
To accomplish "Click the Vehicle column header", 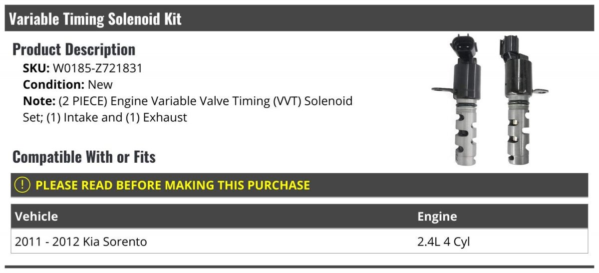I will pyautogui.click(x=36, y=216).
